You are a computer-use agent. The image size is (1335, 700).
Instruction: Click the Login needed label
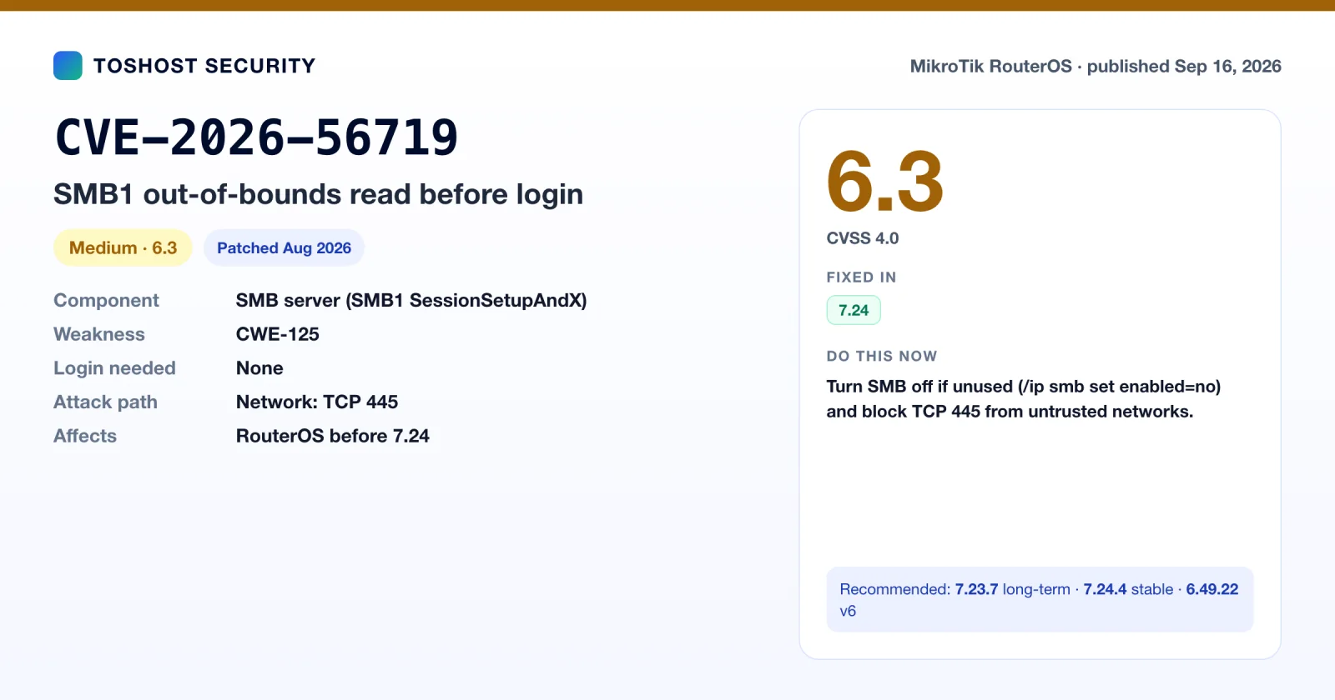[114, 368]
